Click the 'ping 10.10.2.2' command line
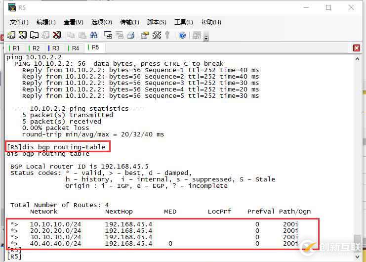The height and width of the screenshot is (262, 366). tap(34, 57)
